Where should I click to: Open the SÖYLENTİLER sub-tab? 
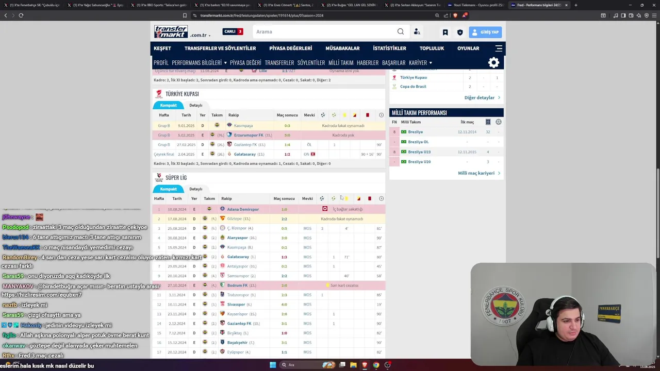click(311, 63)
